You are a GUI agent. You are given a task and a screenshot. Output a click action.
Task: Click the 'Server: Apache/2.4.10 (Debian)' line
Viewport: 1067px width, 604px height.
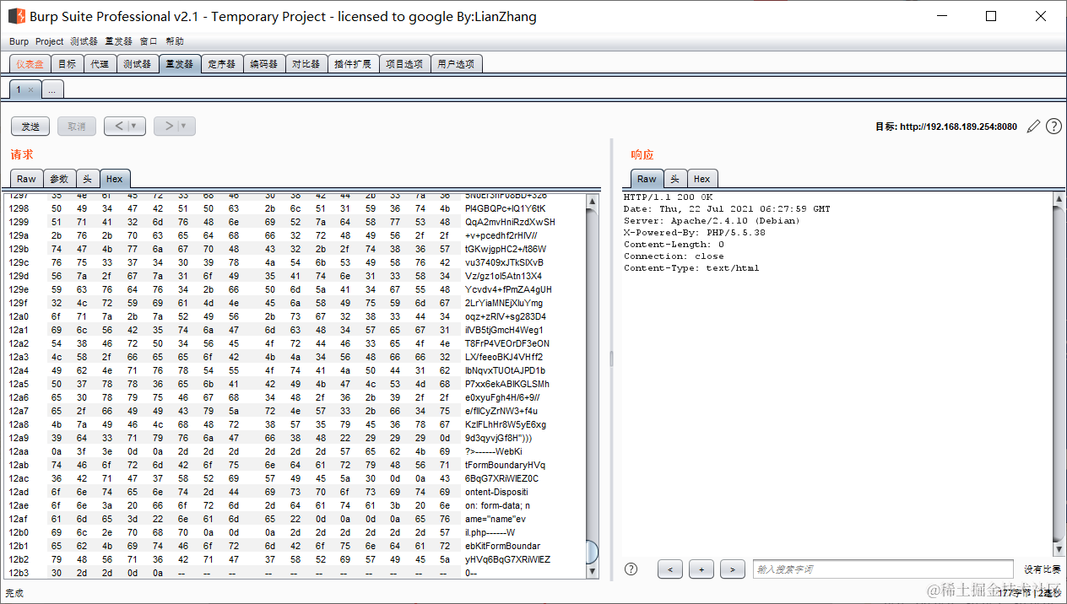pos(712,221)
